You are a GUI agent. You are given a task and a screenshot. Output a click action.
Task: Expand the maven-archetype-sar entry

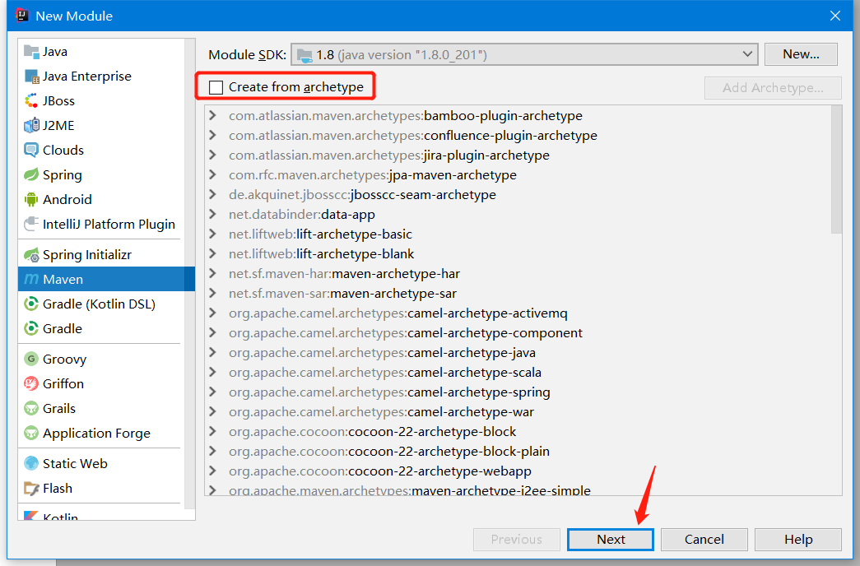(x=213, y=294)
